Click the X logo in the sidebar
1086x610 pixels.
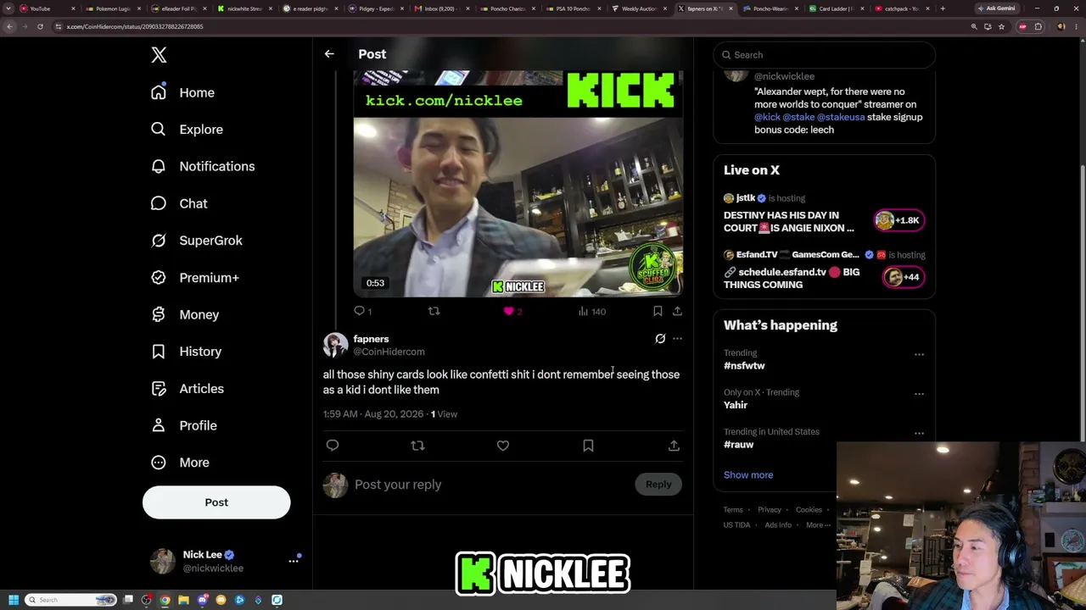tap(159, 55)
